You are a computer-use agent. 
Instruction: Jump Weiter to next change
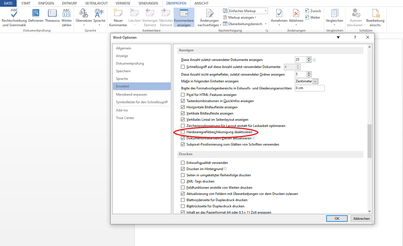point(313,17)
